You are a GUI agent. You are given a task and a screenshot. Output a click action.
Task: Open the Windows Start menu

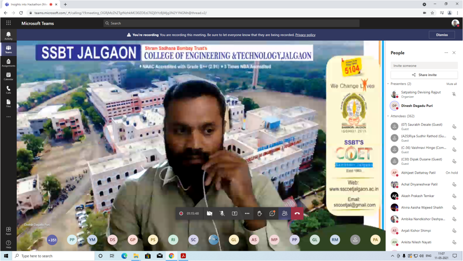(6, 256)
